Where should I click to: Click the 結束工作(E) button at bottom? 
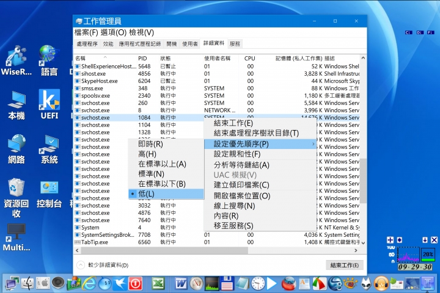[x=344, y=265]
